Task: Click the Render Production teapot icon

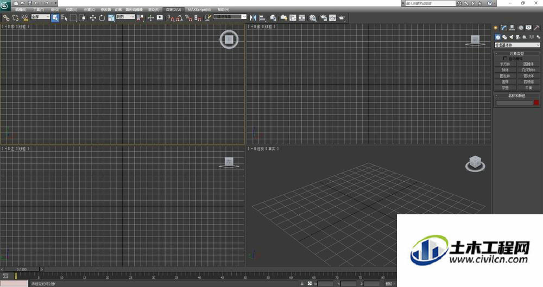Action: click(342, 18)
